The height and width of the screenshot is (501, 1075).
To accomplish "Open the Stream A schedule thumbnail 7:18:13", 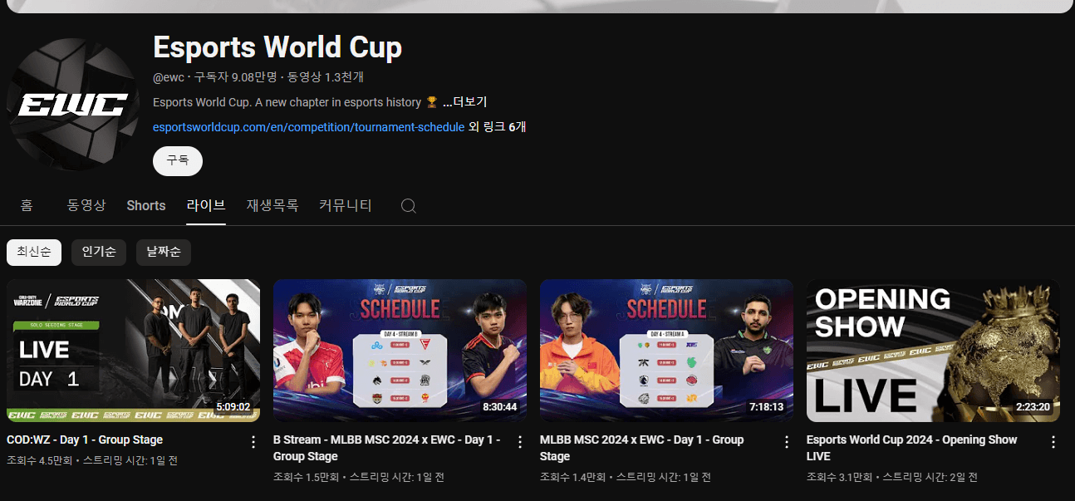I will (666, 351).
